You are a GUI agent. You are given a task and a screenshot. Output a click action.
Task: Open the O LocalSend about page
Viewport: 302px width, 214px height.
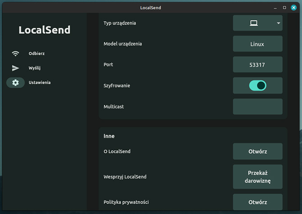[x=258, y=152]
